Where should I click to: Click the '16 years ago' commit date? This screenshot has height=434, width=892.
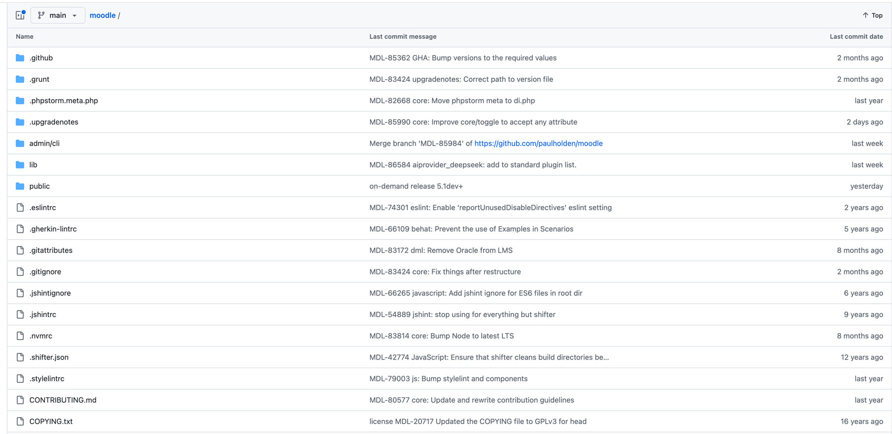[x=862, y=421]
